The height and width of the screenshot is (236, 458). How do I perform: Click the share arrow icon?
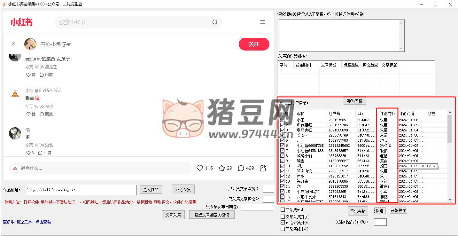[263, 168]
